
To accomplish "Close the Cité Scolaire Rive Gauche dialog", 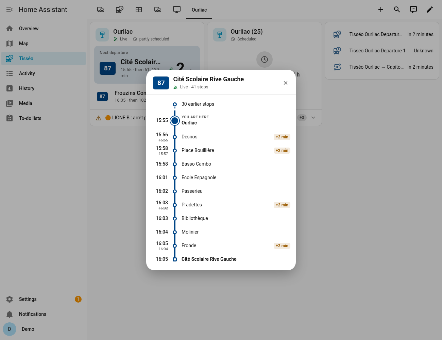I will pos(286,83).
